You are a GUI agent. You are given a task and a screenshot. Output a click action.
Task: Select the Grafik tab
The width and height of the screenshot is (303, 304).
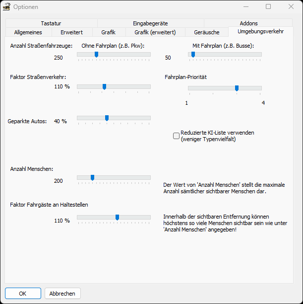click(x=108, y=32)
